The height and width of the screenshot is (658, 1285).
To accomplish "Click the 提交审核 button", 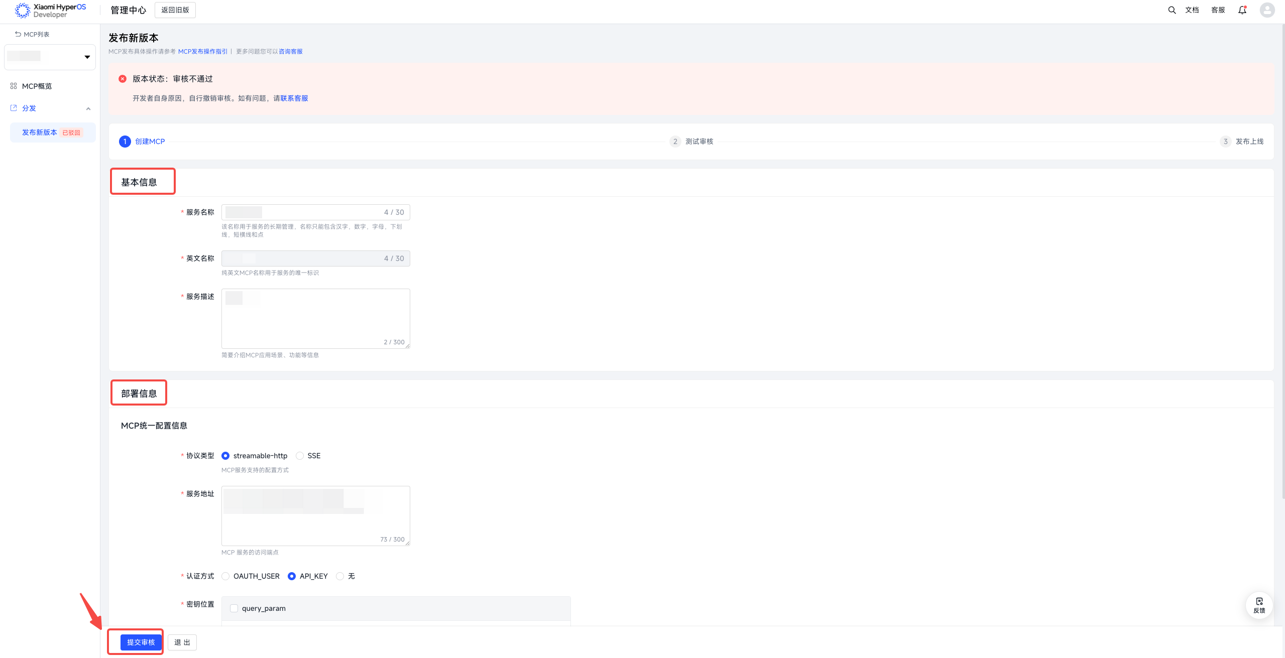I will pos(141,642).
